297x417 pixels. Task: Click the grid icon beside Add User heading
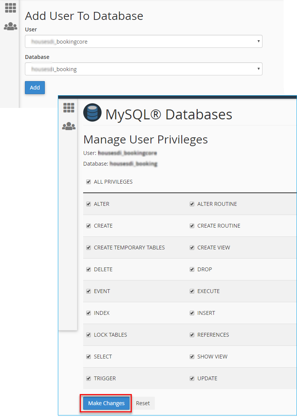click(10, 8)
